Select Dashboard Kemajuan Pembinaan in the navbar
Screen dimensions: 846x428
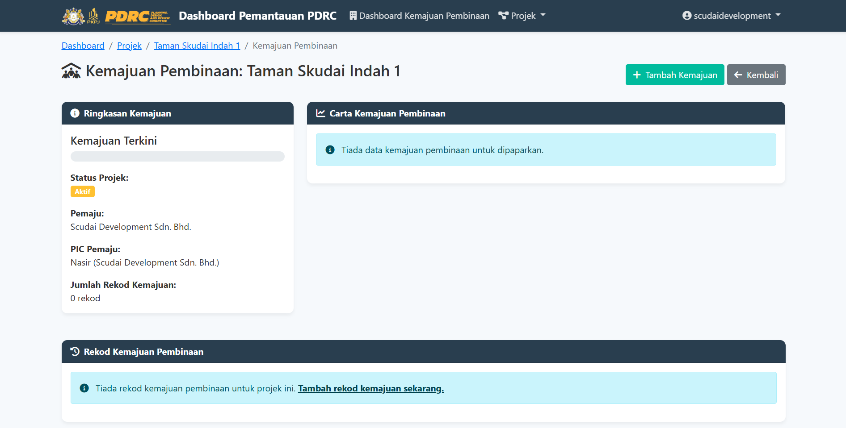coord(424,15)
